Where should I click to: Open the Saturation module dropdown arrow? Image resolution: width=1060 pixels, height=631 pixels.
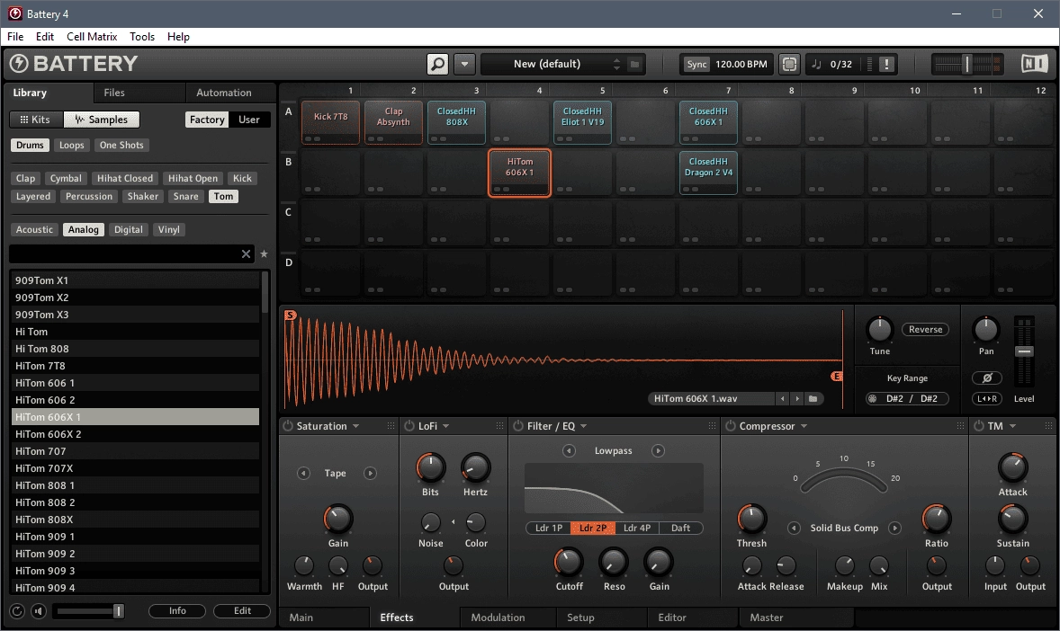pos(355,426)
